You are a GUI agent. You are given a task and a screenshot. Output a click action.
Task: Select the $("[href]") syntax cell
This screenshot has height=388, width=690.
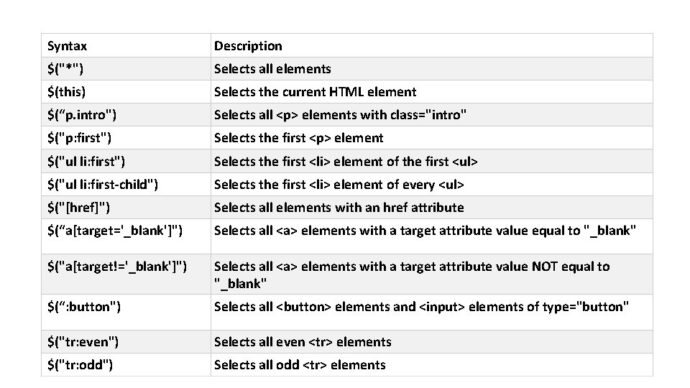78,208
